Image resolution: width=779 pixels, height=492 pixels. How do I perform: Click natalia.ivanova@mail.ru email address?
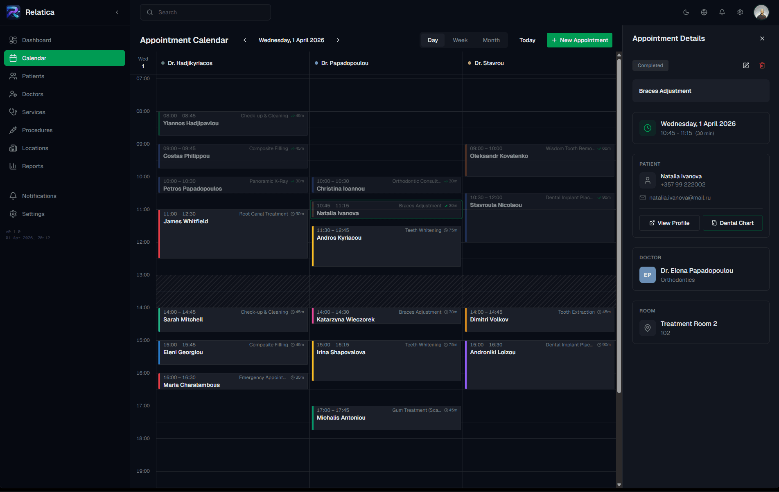click(680, 198)
